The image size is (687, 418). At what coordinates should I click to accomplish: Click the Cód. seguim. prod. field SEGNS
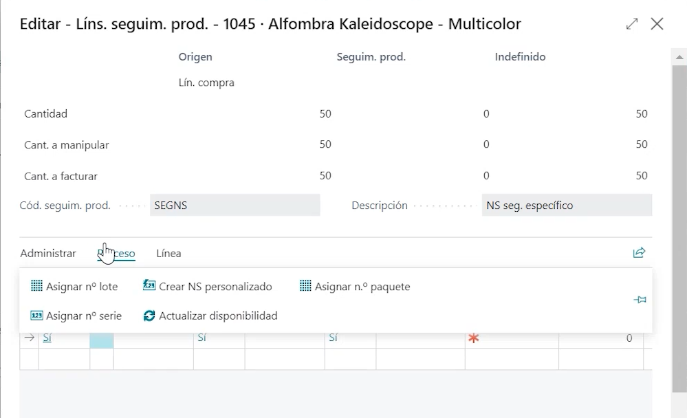(x=235, y=206)
